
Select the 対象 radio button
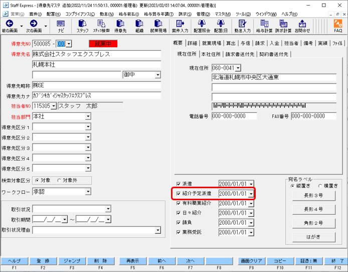pyautogui.click(x=37, y=180)
